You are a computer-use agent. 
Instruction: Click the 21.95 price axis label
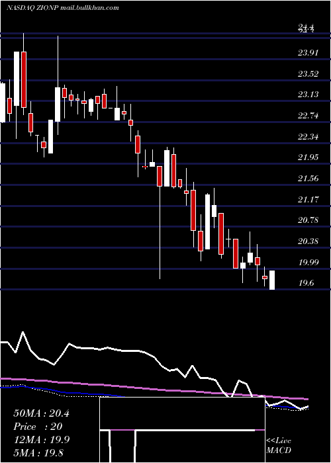click(308, 157)
